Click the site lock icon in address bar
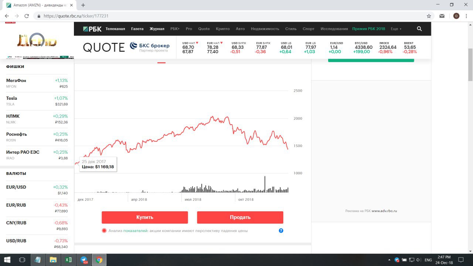This screenshot has width=473, height=266. point(39,16)
